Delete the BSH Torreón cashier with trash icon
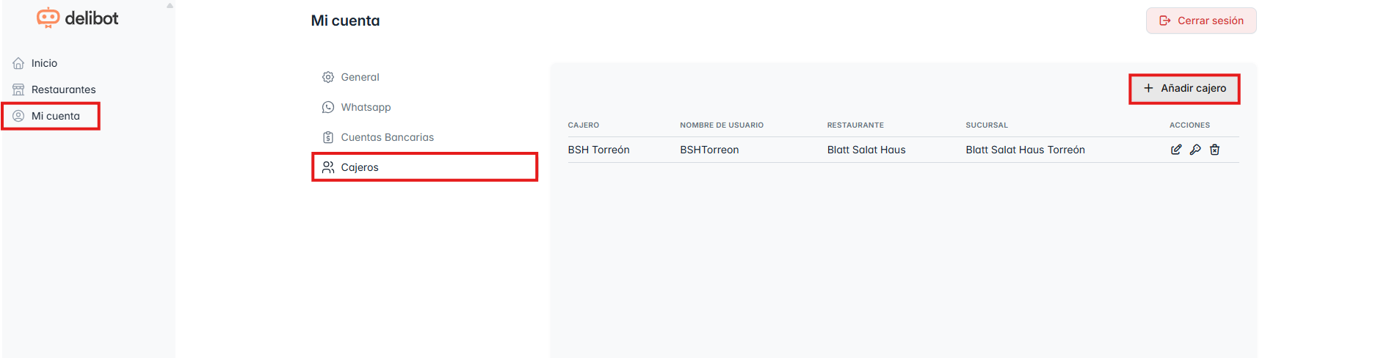Viewport: 1392px width, 358px height. tap(1215, 150)
